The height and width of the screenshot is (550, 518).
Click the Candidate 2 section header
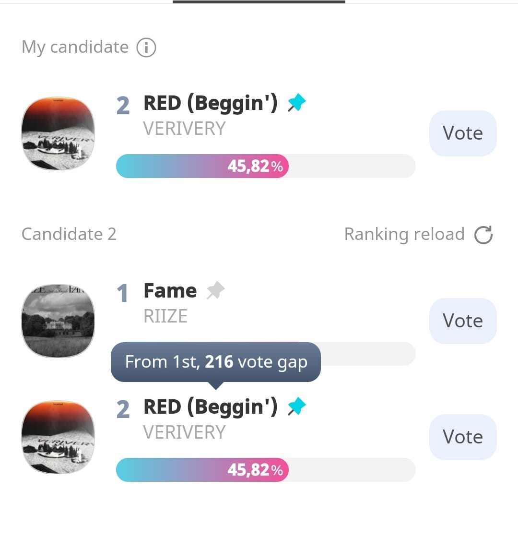click(69, 234)
